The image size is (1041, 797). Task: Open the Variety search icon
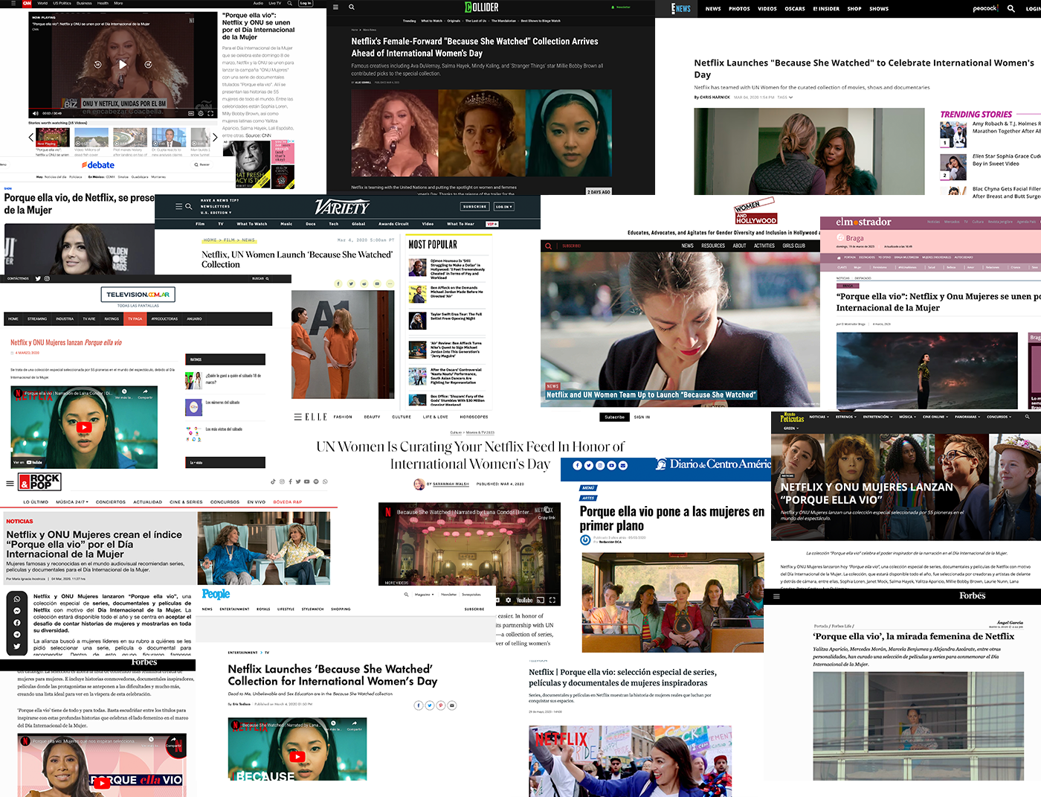click(189, 207)
